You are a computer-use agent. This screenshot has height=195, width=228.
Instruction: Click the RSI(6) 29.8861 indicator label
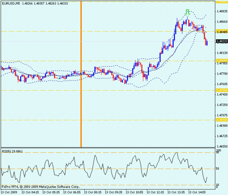click(x=12, y=151)
